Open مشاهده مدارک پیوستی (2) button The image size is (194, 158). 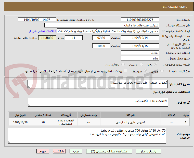coord(109,151)
